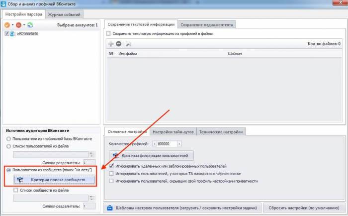Click the minus icon above file list

pyautogui.click(x=118, y=44)
